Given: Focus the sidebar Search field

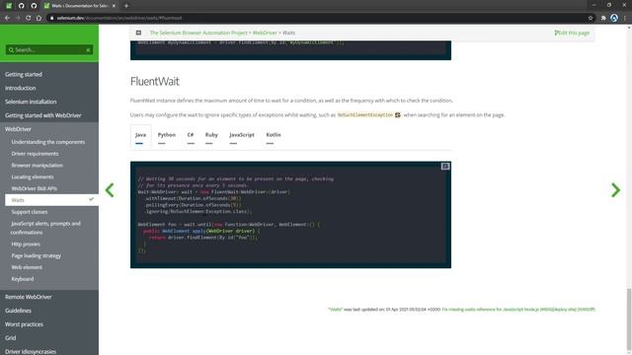Looking at the screenshot, I should pyautogui.click(x=49, y=50).
